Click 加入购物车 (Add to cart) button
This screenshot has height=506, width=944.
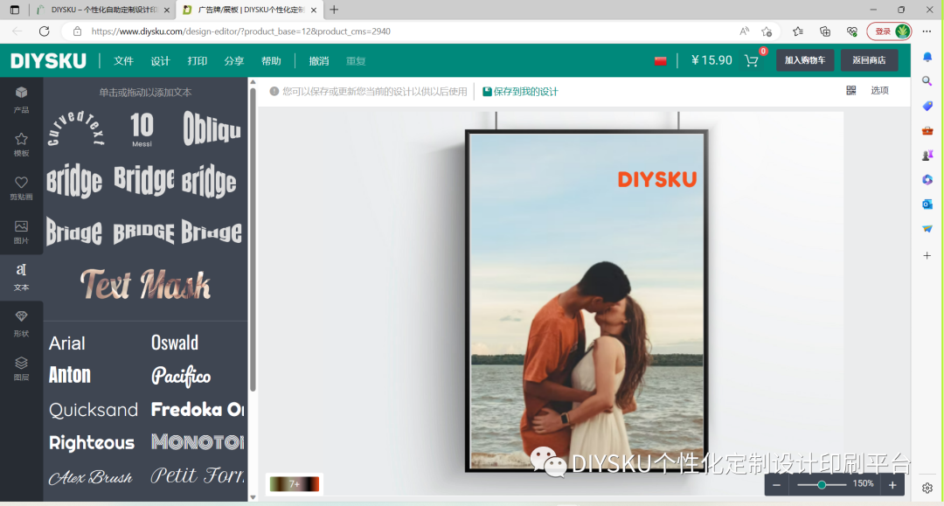point(805,60)
